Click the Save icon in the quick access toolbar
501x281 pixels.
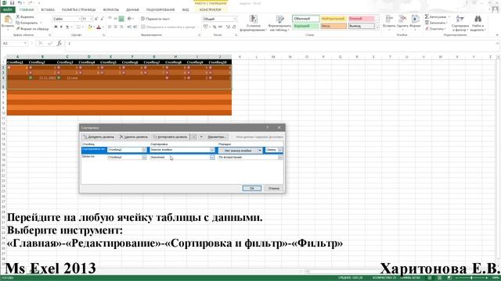point(12,3)
